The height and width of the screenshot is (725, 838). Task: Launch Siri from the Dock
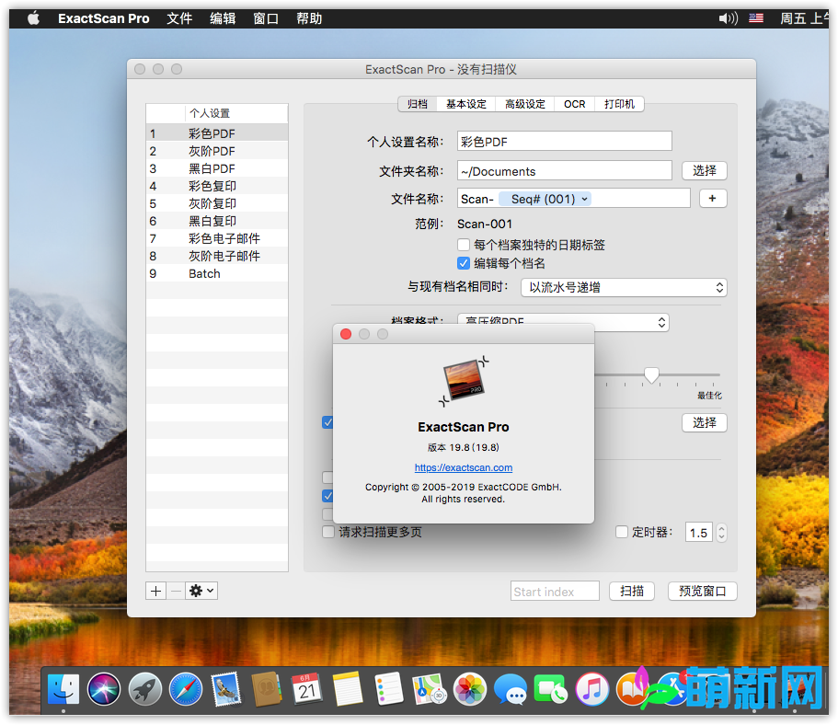[x=104, y=689]
